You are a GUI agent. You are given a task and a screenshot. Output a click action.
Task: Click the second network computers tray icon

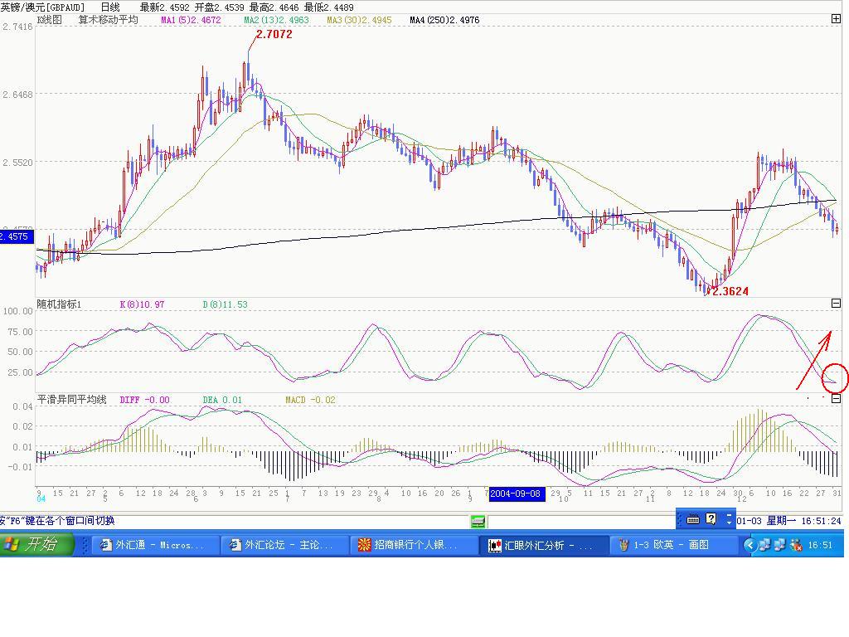[x=779, y=545]
